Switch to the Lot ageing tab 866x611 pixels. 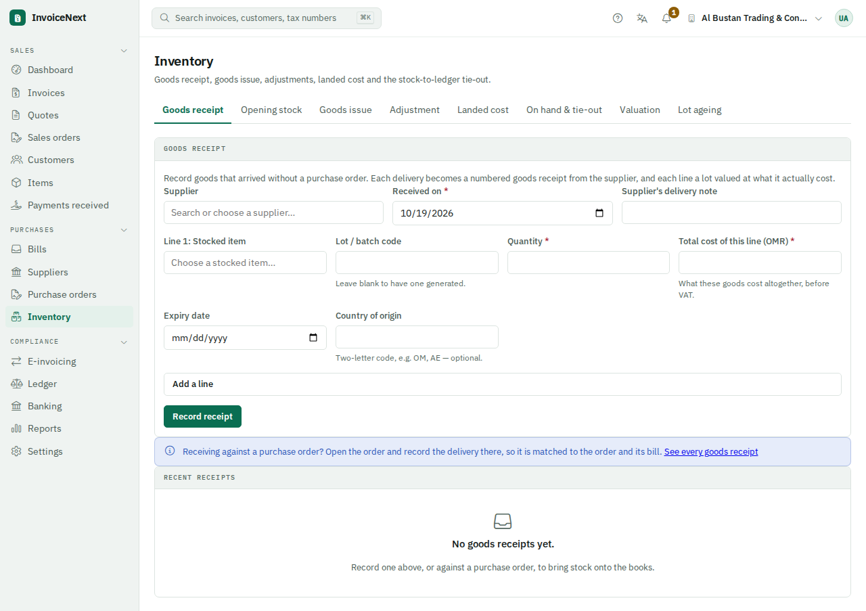pyautogui.click(x=700, y=110)
